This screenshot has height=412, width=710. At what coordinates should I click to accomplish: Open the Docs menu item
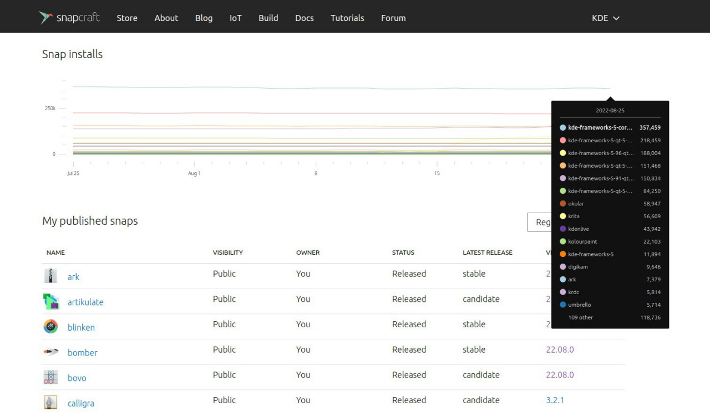pyautogui.click(x=304, y=18)
